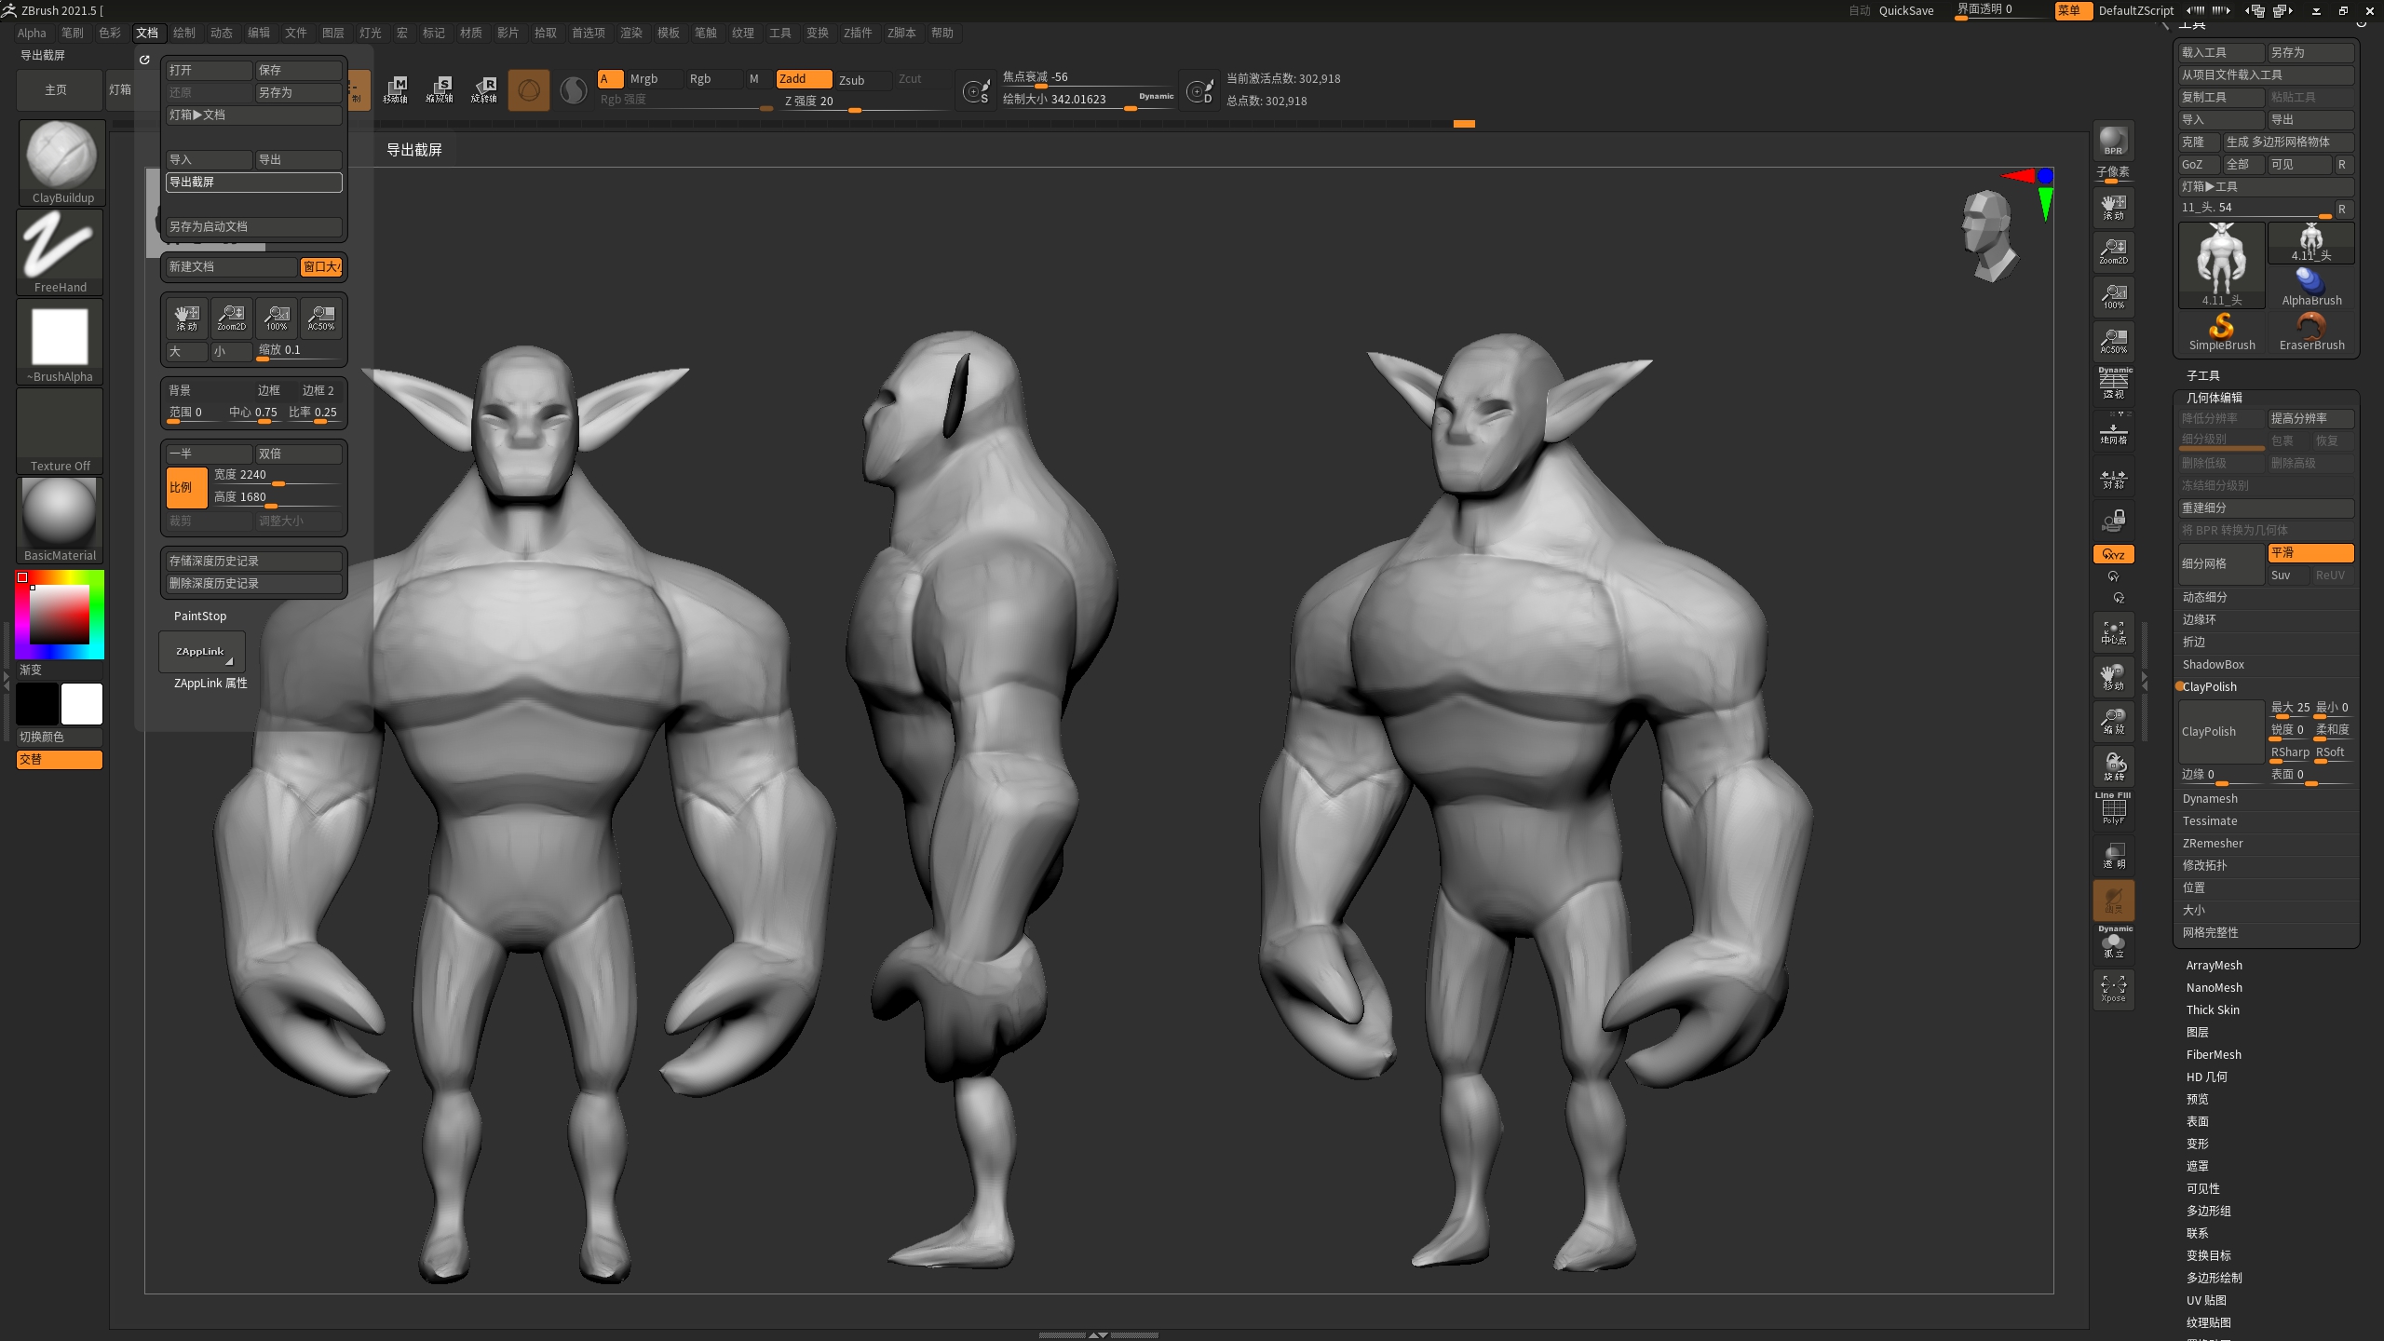Click the BPR render icon

coord(2113,141)
